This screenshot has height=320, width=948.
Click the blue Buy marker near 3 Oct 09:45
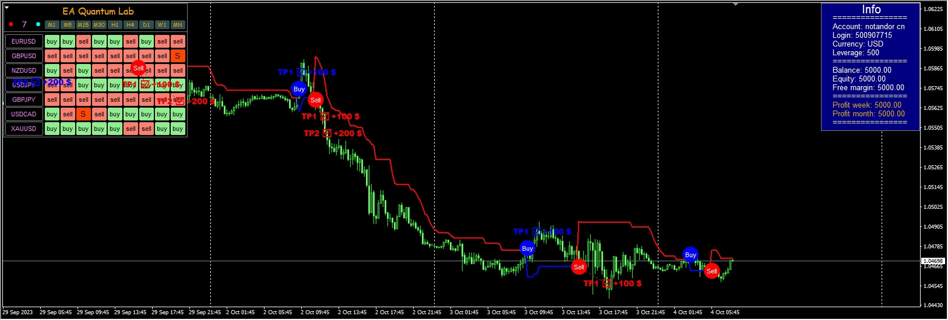[527, 248]
